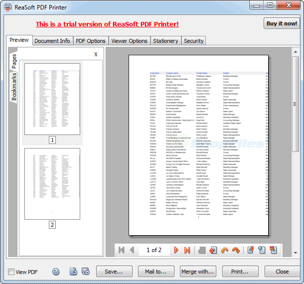This screenshot has height=284, width=304.
Task: Go to the first page
Action: (122, 250)
